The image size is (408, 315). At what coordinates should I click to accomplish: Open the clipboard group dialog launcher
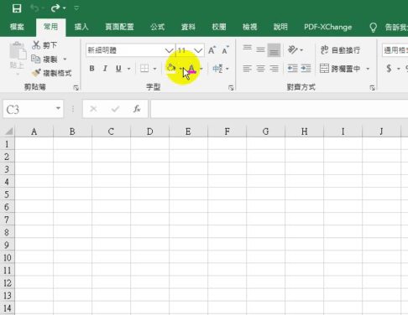tap(76, 88)
